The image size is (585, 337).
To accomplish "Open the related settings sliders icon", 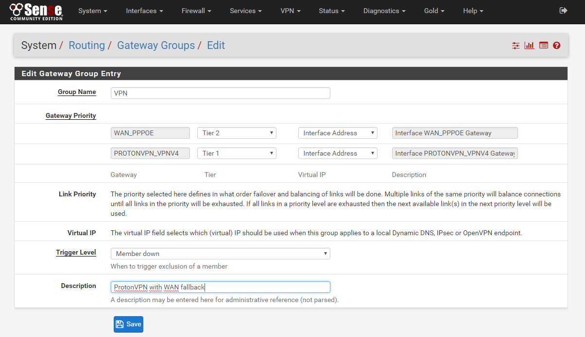I will pyautogui.click(x=516, y=46).
